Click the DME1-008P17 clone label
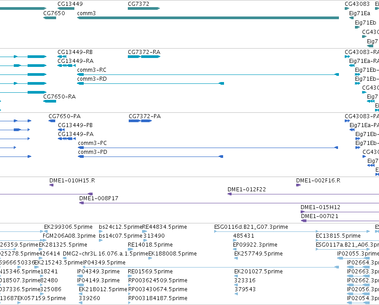Screen dimensions: 379x305 [x=98, y=198]
